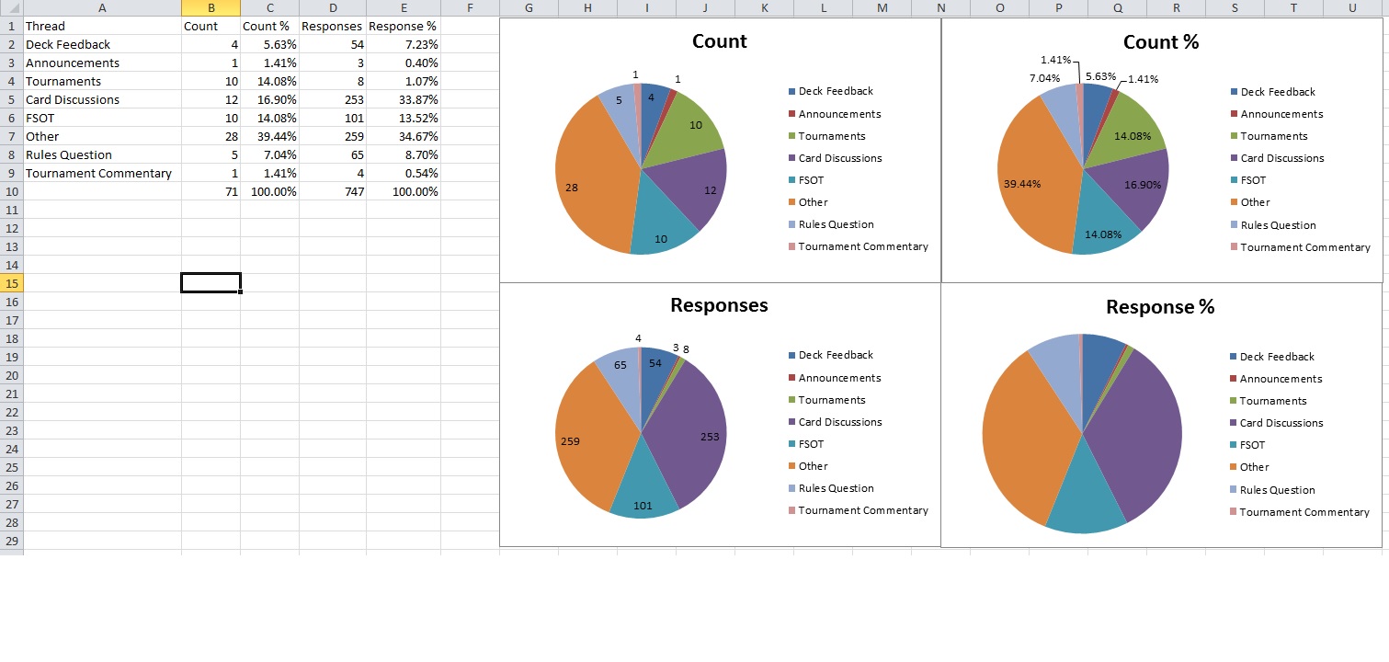
Task: Click the Card Discussions cell
Action: (102, 99)
